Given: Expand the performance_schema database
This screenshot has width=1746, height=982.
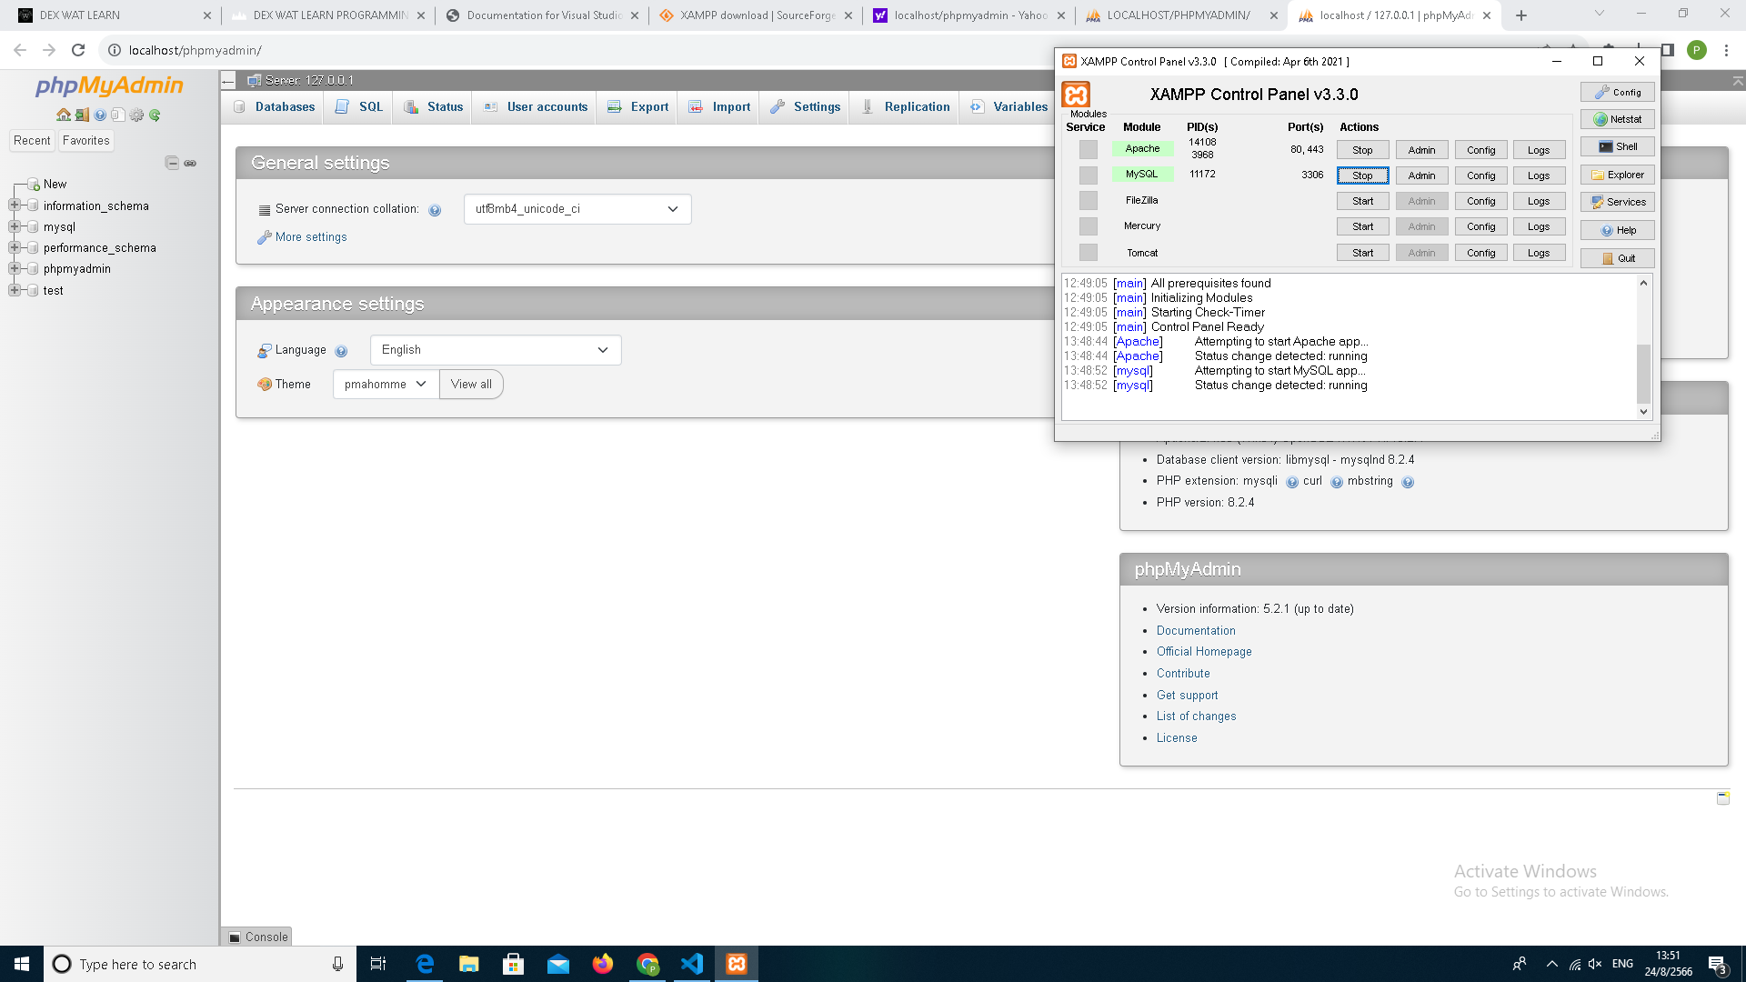Looking at the screenshot, I should 14,247.
